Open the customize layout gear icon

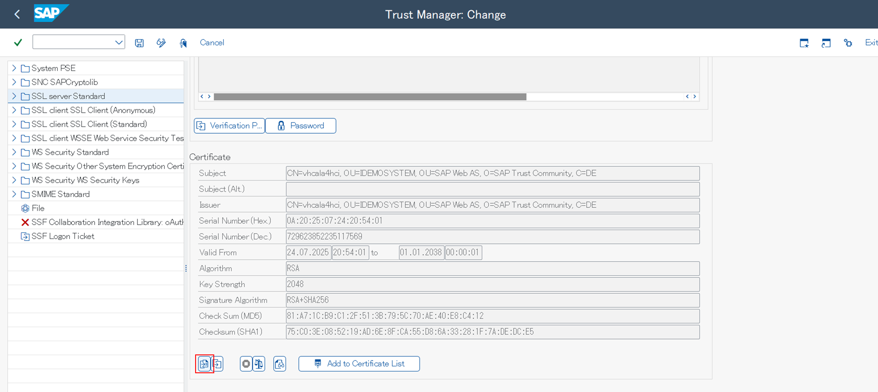tap(848, 43)
